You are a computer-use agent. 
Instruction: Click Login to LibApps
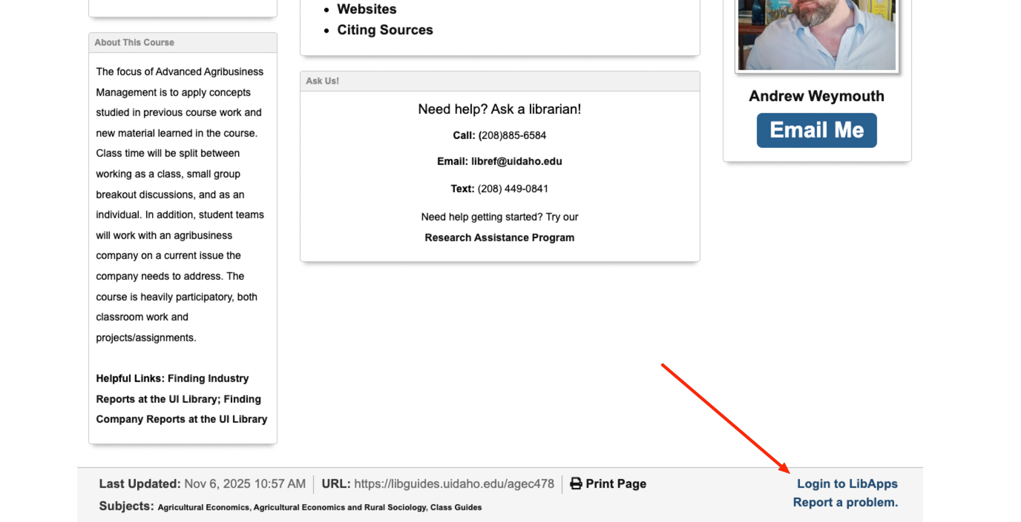pos(847,484)
